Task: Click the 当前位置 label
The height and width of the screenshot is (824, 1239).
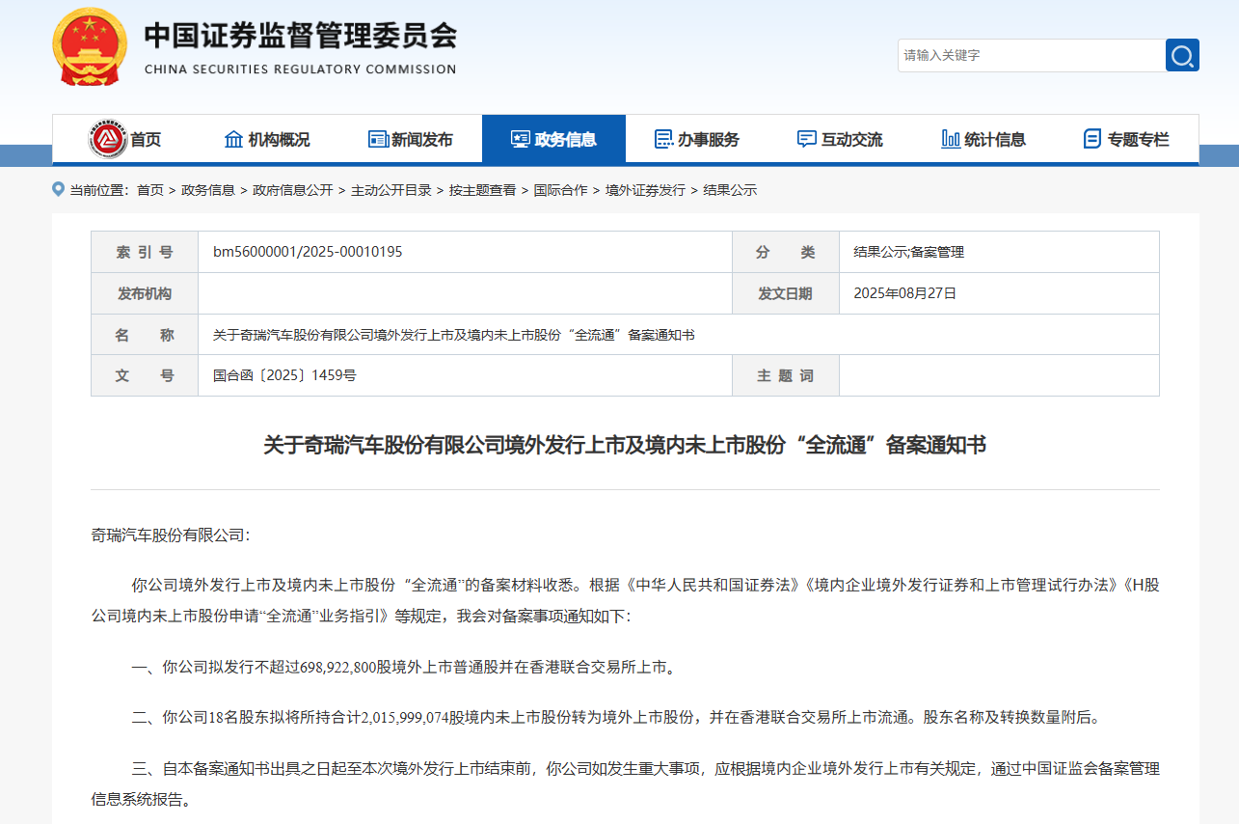Action: [x=99, y=190]
